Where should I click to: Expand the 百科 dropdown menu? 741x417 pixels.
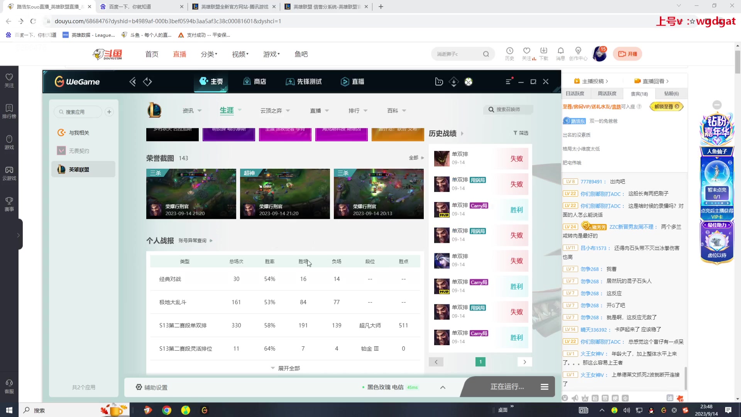pyautogui.click(x=396, y=110)
